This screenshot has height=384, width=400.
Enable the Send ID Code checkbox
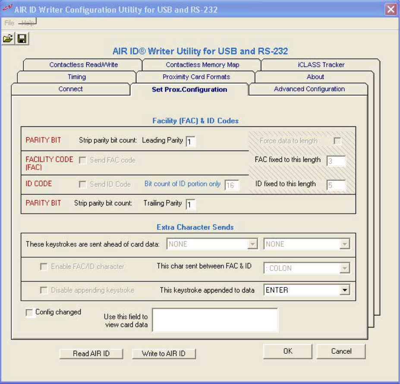(82, 184)
